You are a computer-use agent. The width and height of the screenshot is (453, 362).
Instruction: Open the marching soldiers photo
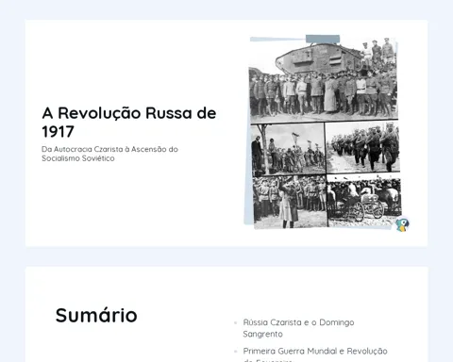362,147
